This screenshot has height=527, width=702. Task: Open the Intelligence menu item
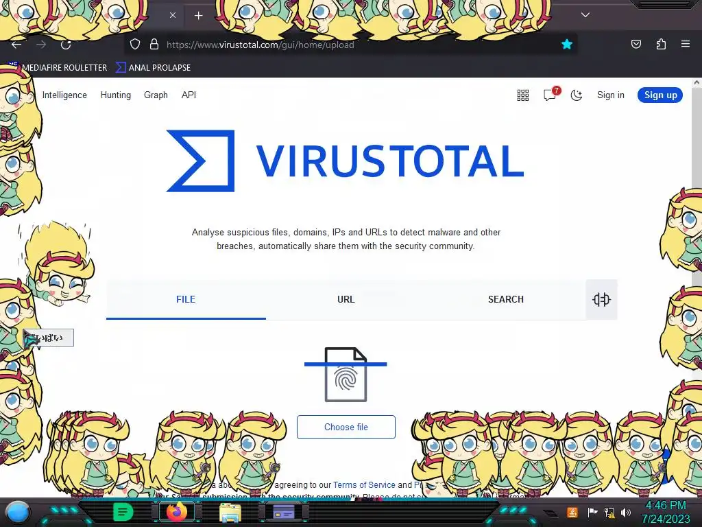click(64, 95)
